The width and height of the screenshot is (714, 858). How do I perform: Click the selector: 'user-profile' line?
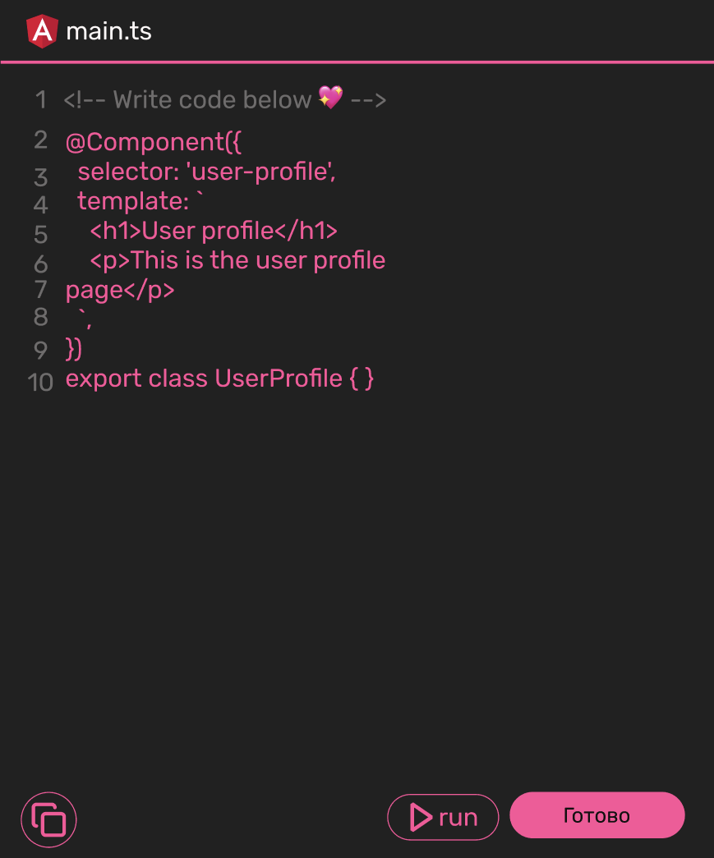[x=206, y=172]
